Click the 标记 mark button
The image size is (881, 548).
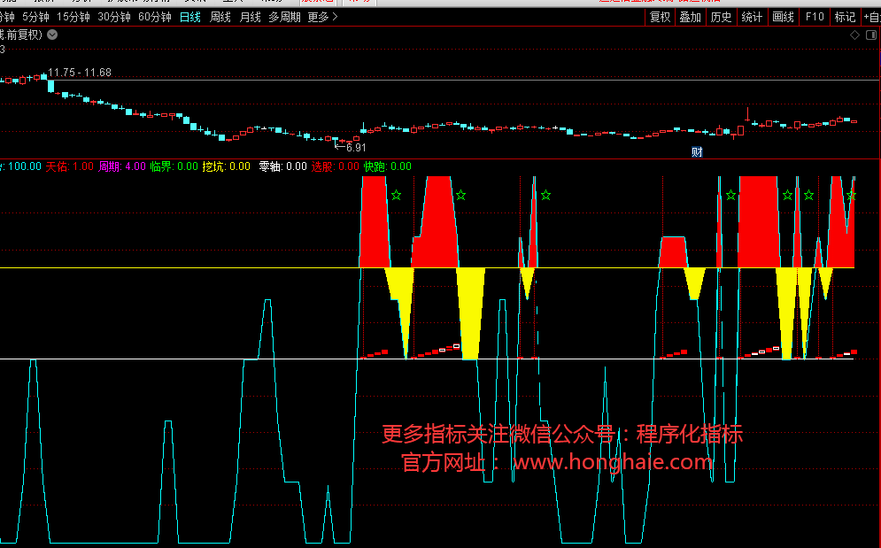pyautogui.click(x=845, y=17)
